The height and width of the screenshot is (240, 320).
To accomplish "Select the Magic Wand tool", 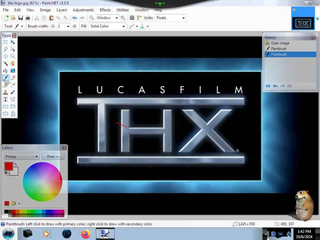I will pyautogui.click(x=6, y=63).
